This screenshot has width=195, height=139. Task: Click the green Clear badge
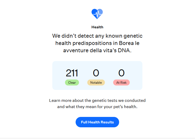[72, 83]
